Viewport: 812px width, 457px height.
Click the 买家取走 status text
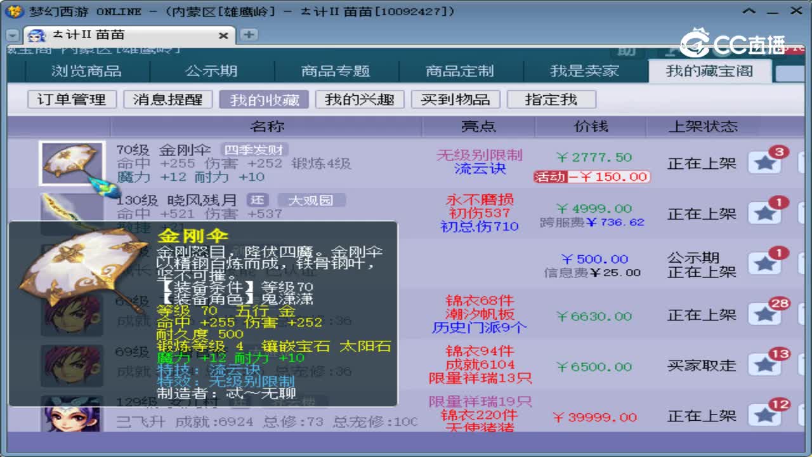coord(702,366)
